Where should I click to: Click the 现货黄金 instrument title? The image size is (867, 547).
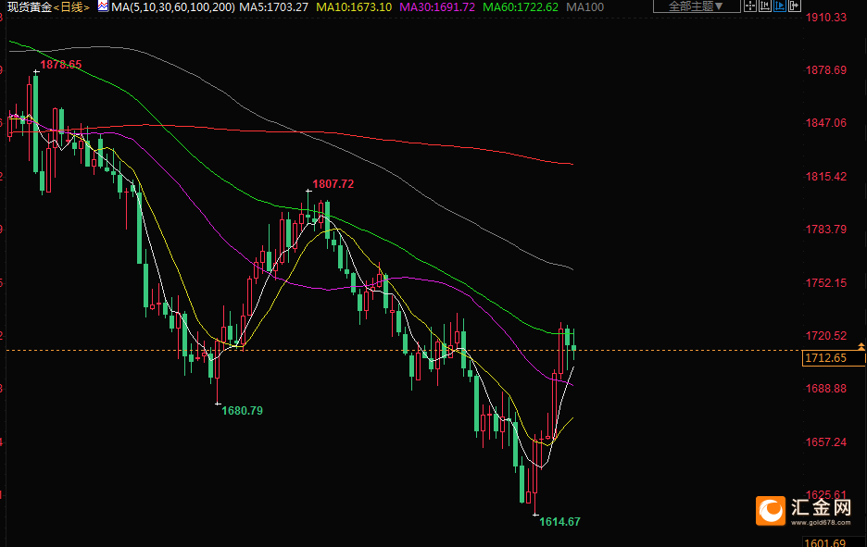pyautogui.click(x=30, y=7)
